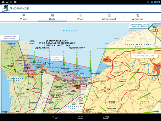
Task: Tap the Android recent apps button
Action: point(106,117)
